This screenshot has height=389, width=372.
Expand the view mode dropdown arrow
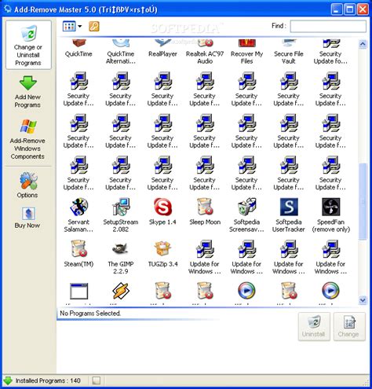[80, 26]
